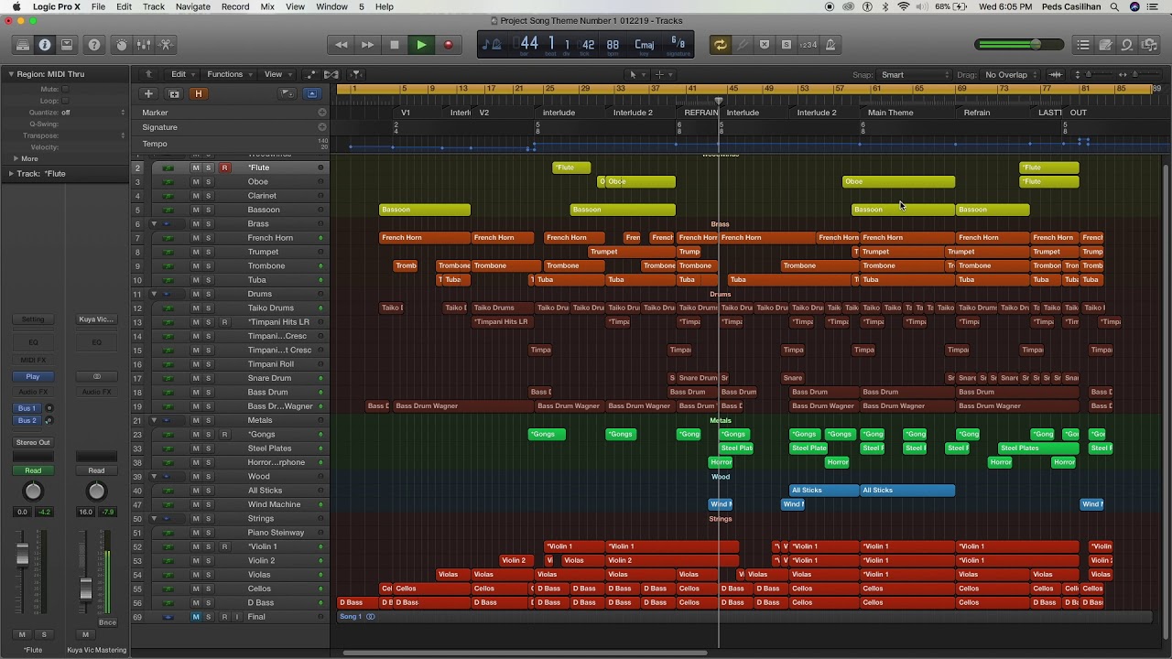Open the Media browser button
Viewport: 1172px width, 659px height.
click(x=1149, y=45)
